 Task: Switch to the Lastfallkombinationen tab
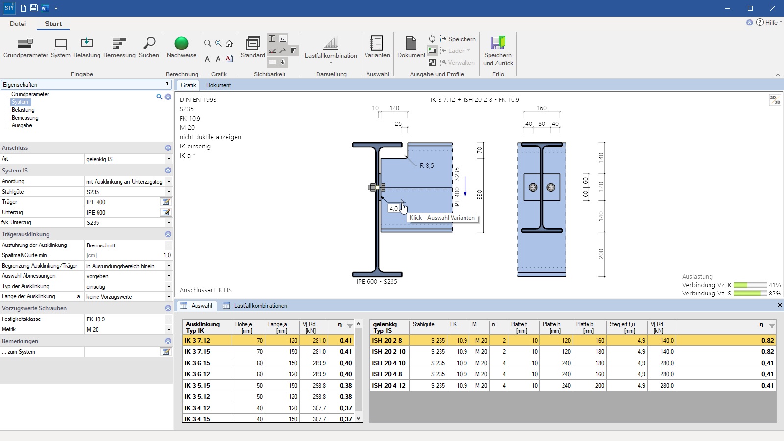pos(260,306)
